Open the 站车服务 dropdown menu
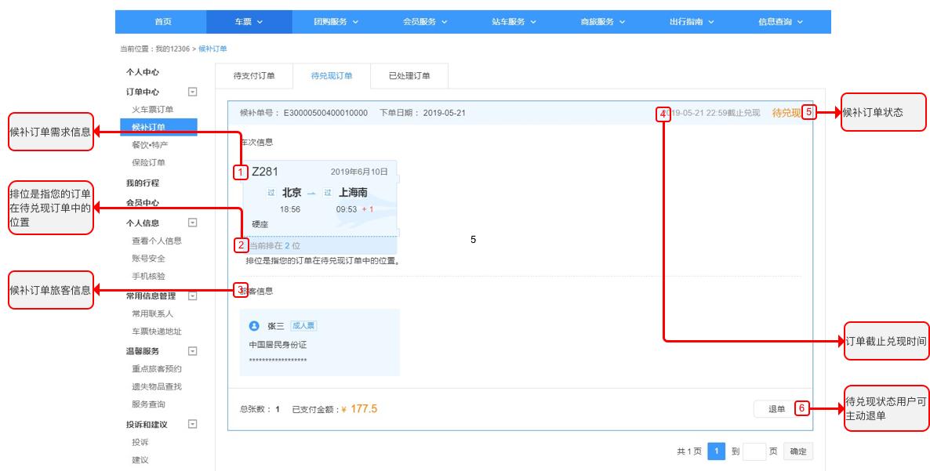This screenshot has height=471, width=930. click(511, 22)
